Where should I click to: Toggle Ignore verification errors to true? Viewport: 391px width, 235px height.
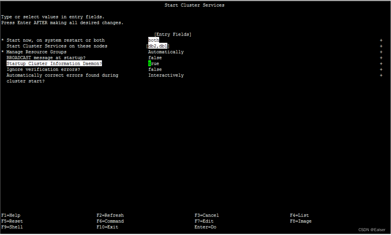[x=155, y=69]
